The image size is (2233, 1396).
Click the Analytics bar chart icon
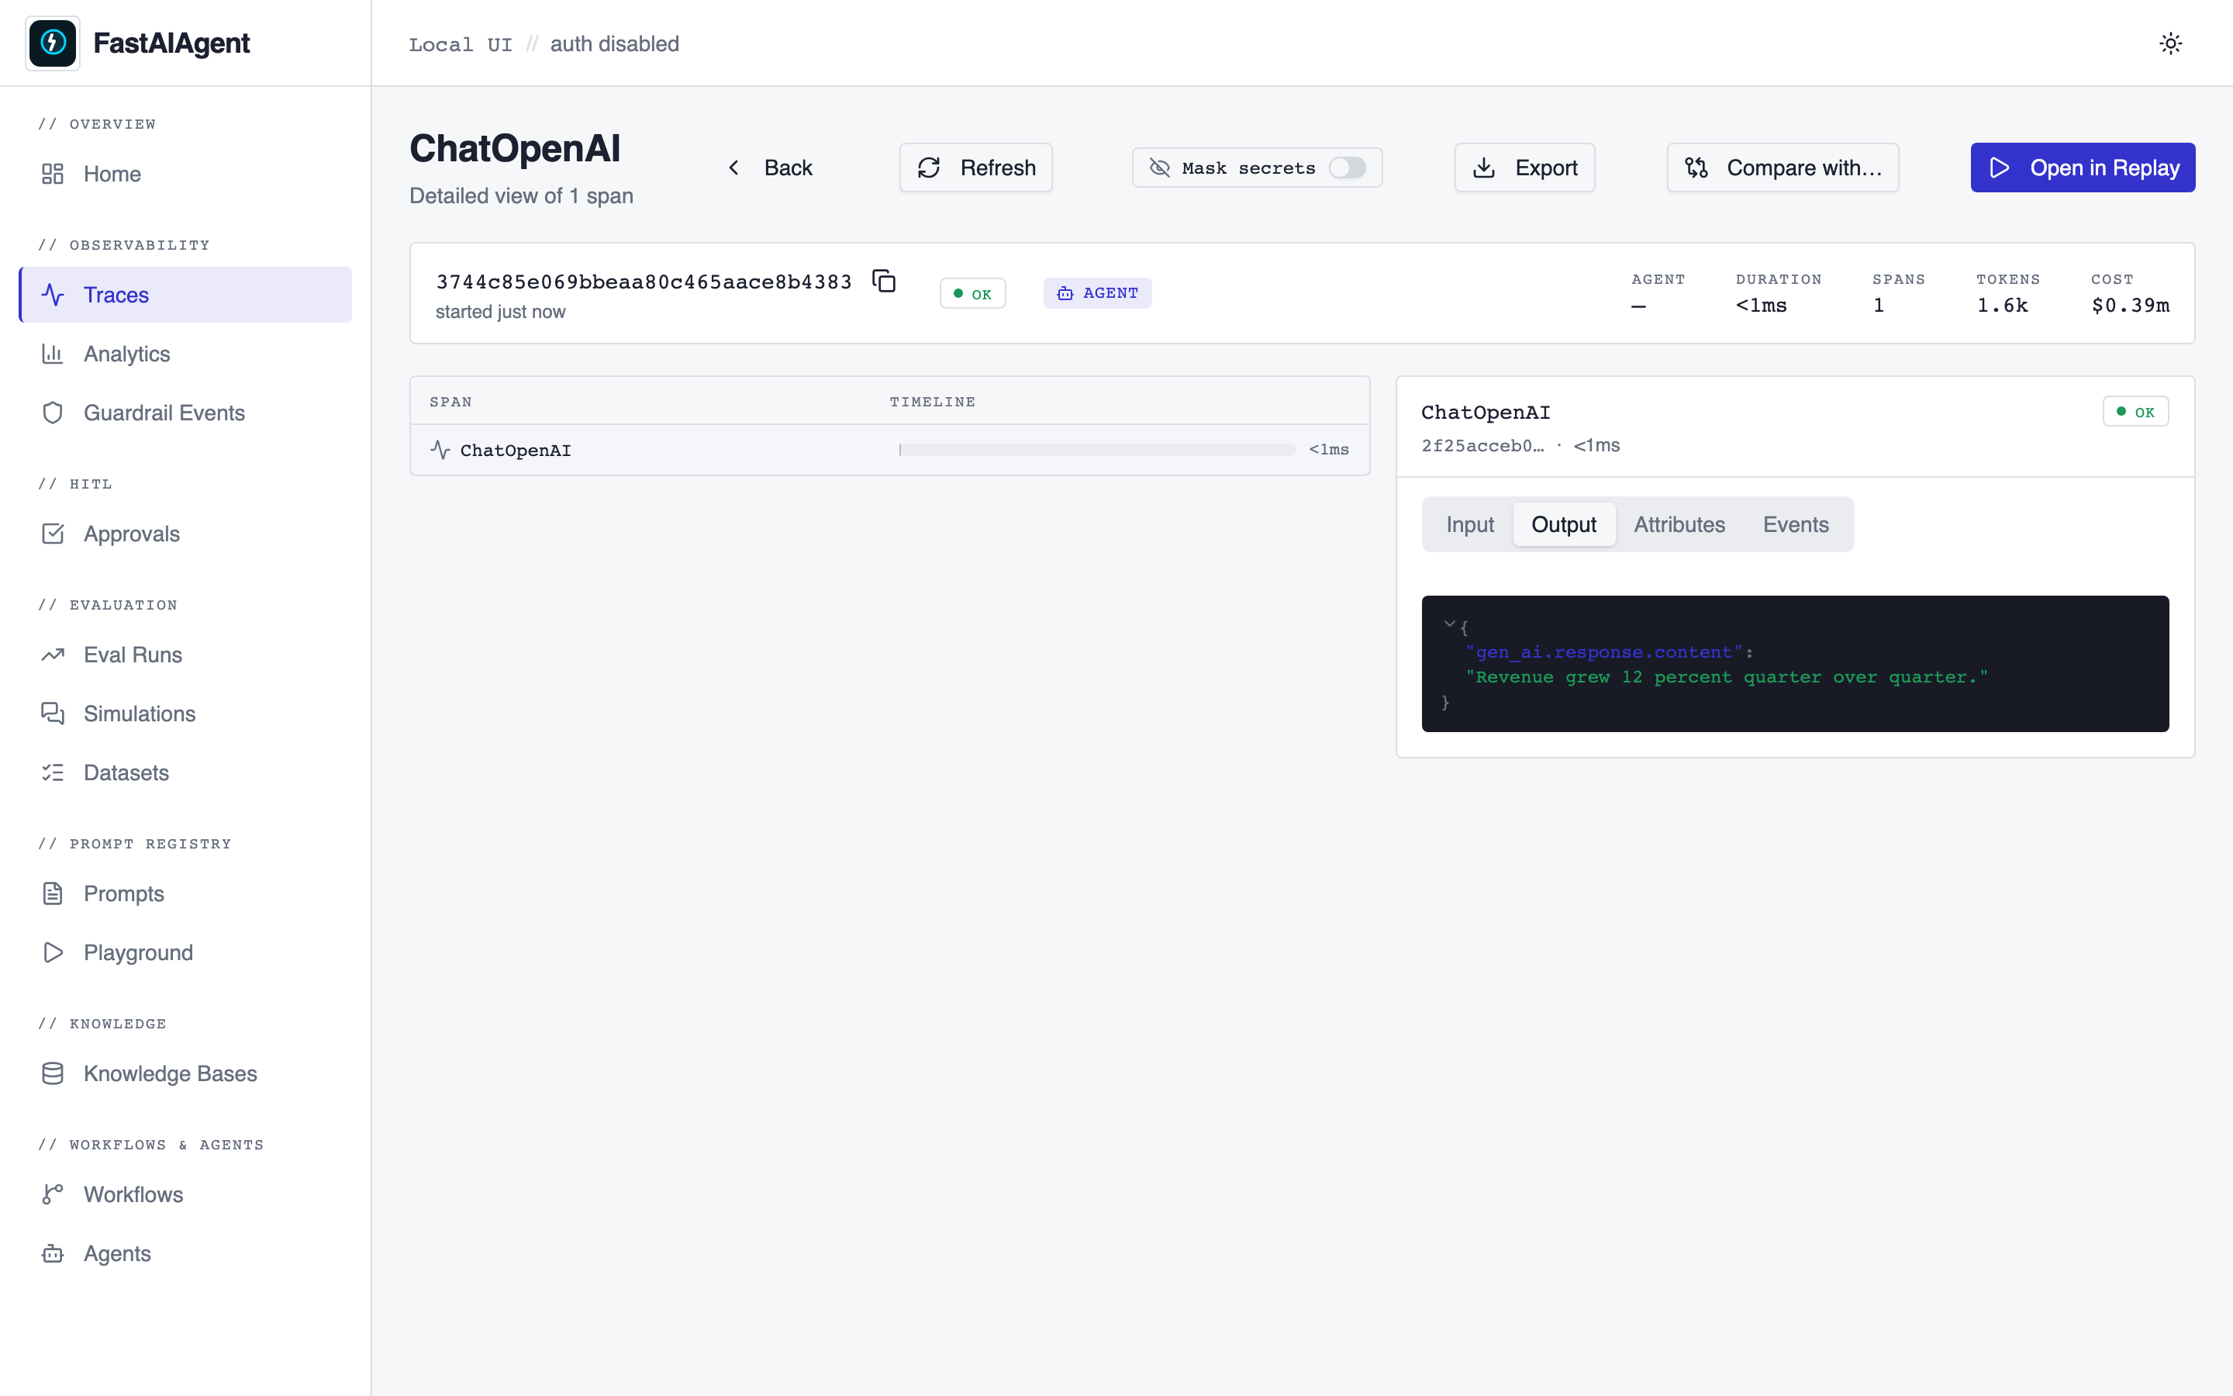coord(53,354)
